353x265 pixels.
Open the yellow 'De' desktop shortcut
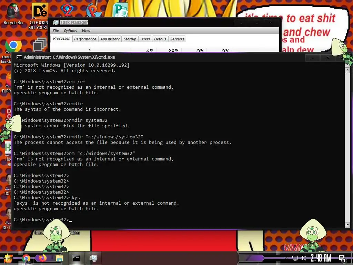point(40,11)
